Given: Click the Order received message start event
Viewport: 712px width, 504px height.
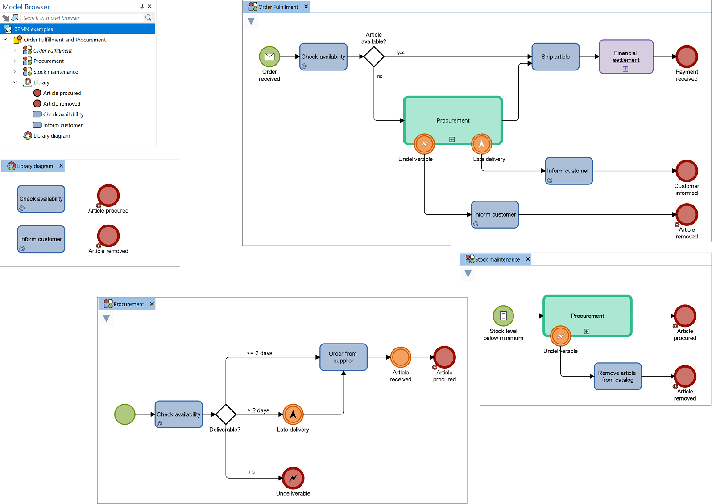Looking at the screenshot, I should click(x=269, y=57).
